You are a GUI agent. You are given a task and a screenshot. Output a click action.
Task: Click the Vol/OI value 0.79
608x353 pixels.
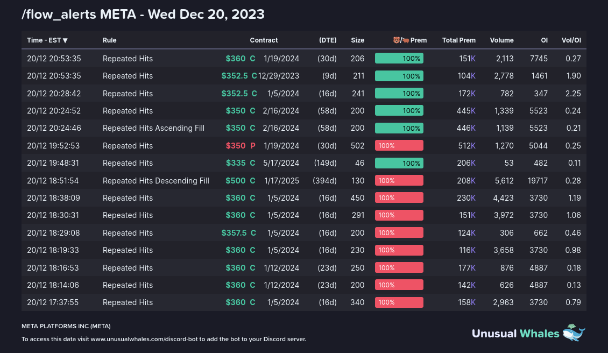[x=573, y=302]
